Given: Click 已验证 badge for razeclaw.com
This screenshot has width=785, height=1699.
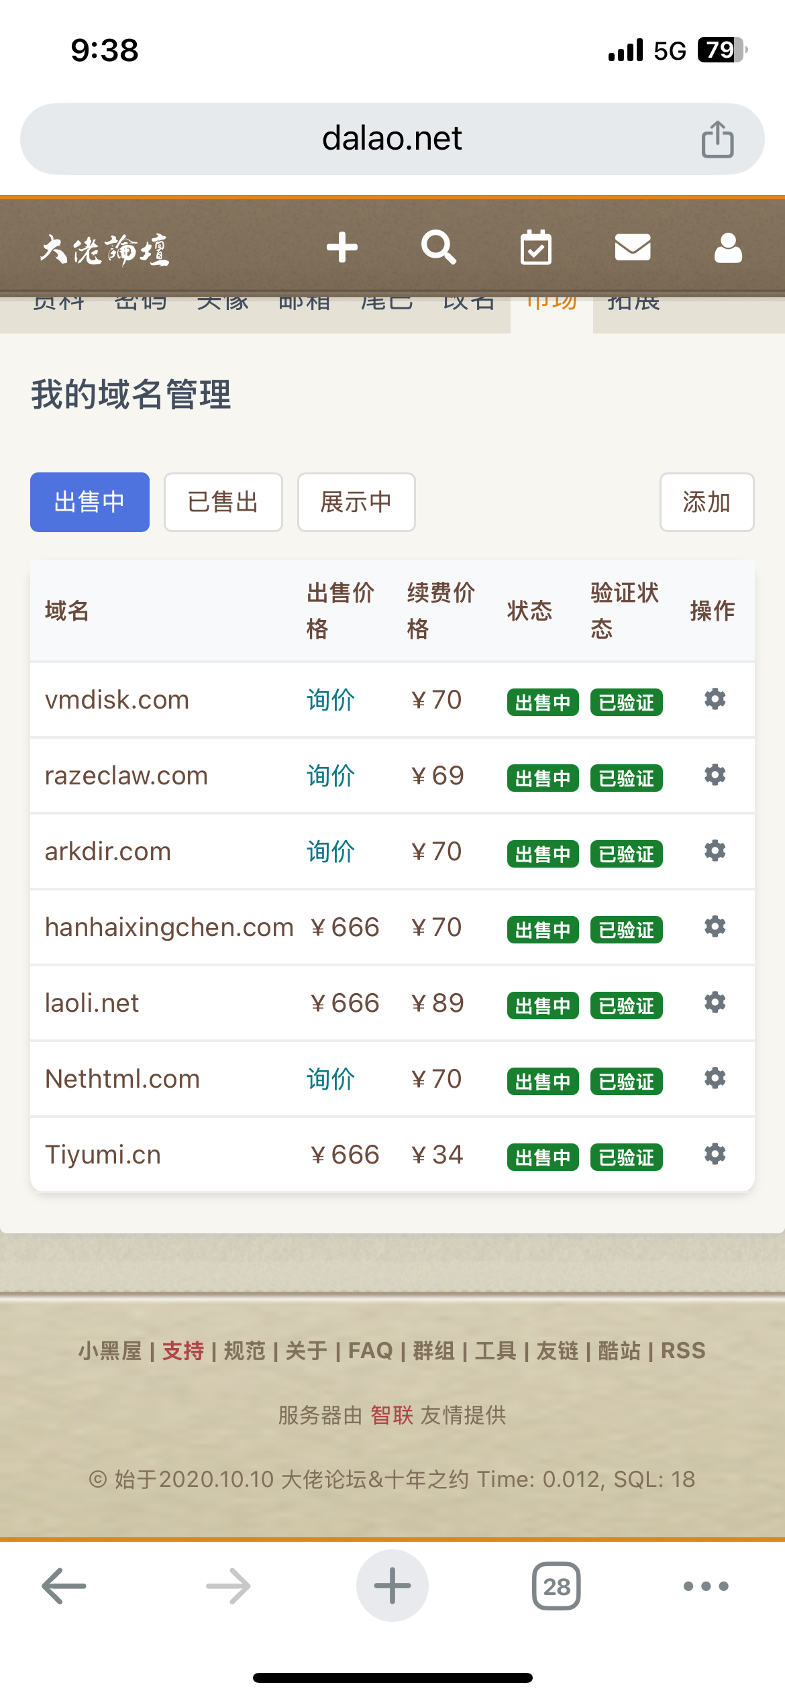Looking at the screenshot, I should point(627,778).
